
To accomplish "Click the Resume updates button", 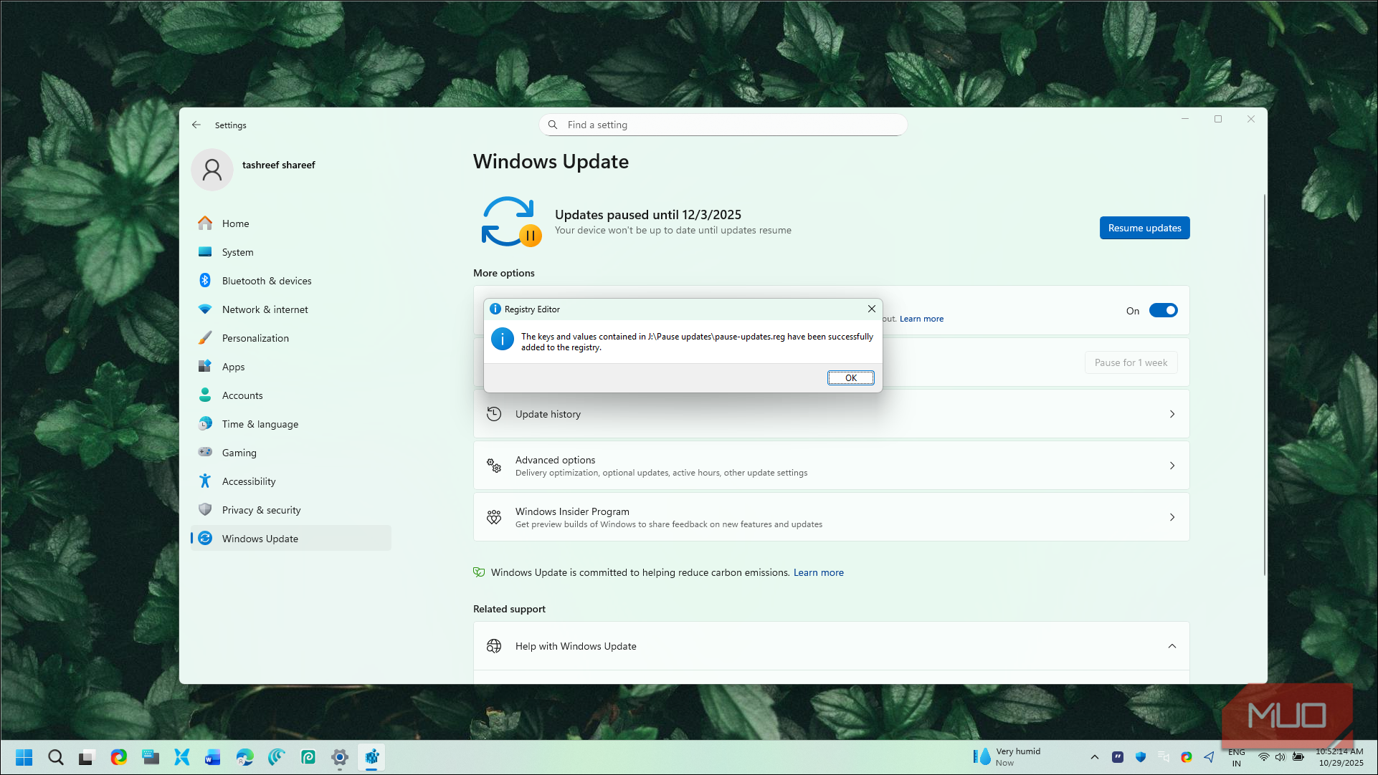I will (x=1144, y=228).
